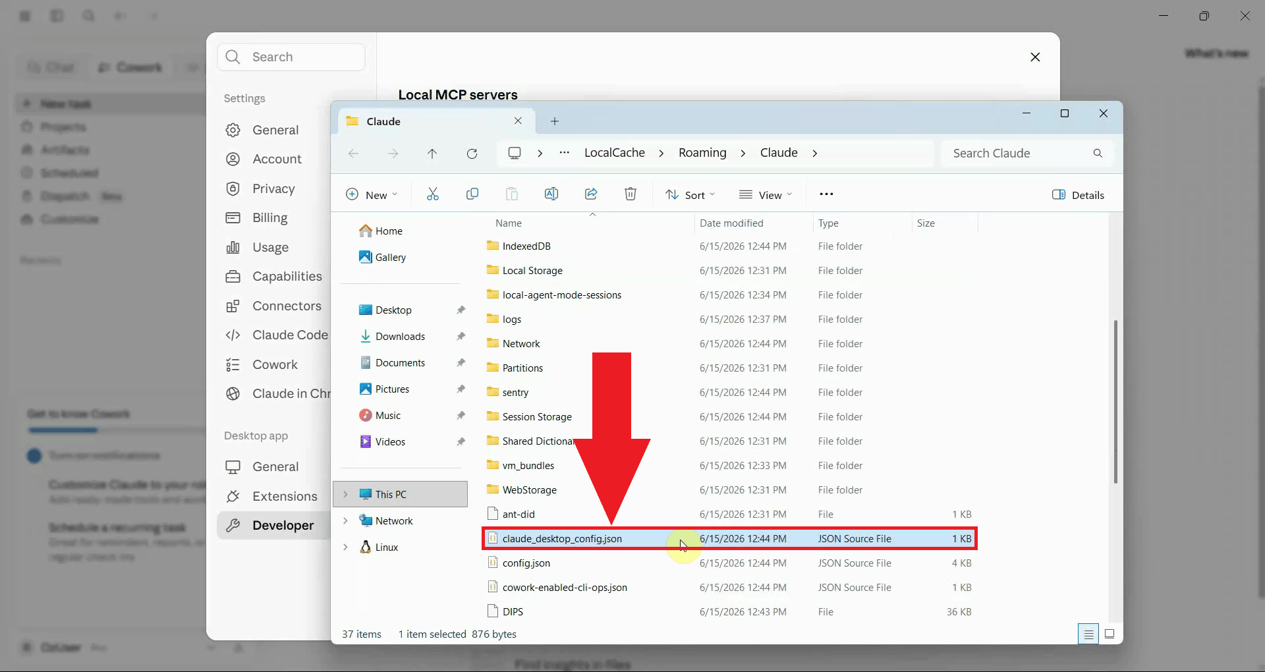Show hidden breadcrumb path segments
This screenshot has height=672, width=1265.
(565, 153)
